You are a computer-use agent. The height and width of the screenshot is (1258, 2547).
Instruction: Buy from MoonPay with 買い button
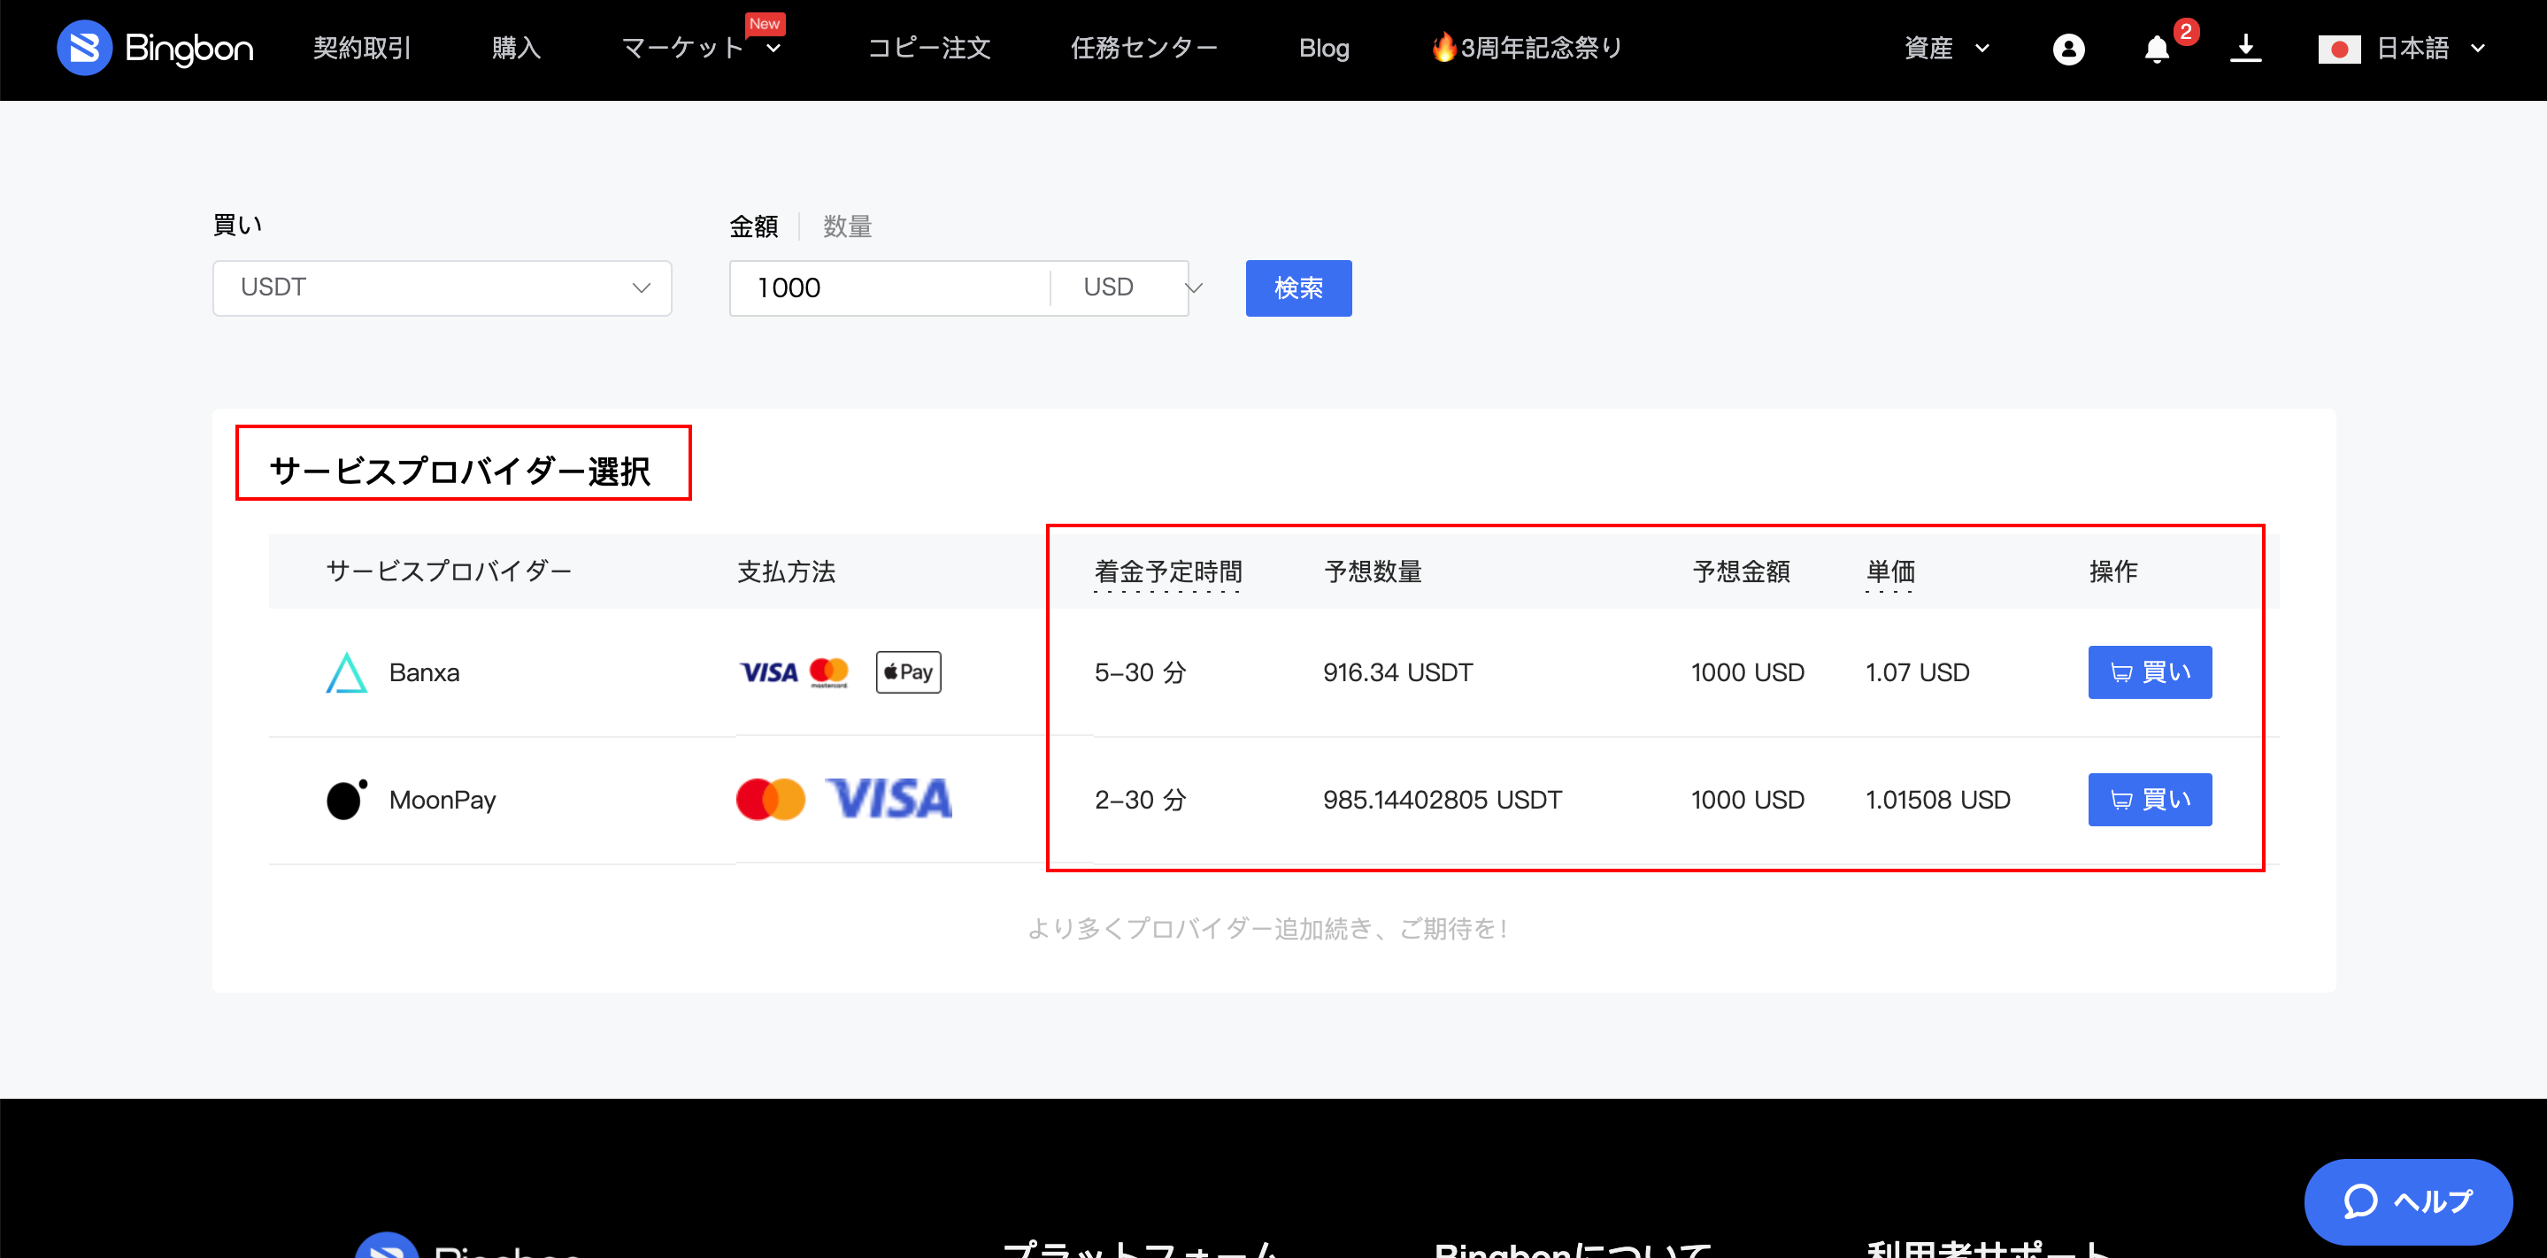pos(2149,799)
